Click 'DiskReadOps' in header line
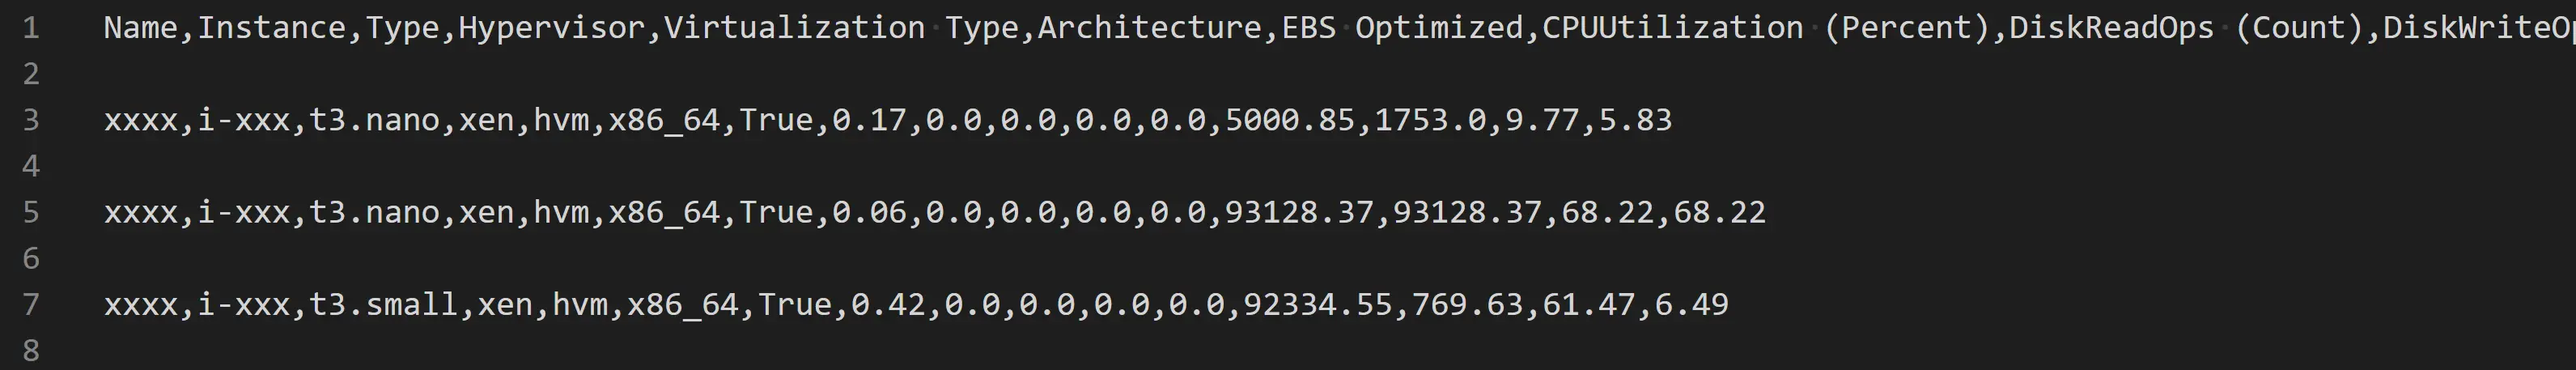The height and width of the screenshot is (370, 2576). 2112,28
